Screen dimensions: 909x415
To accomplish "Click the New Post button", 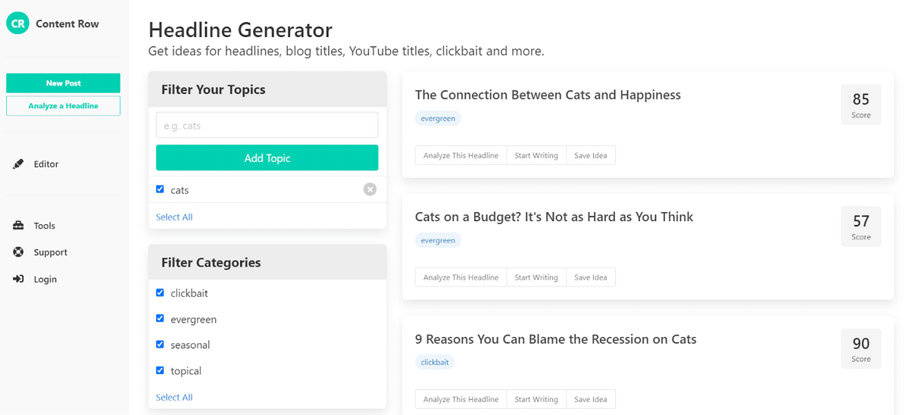I will (x=63, y=83).
